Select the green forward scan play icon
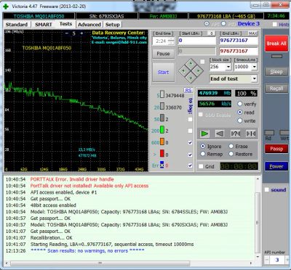 click(x=204, y=134)
